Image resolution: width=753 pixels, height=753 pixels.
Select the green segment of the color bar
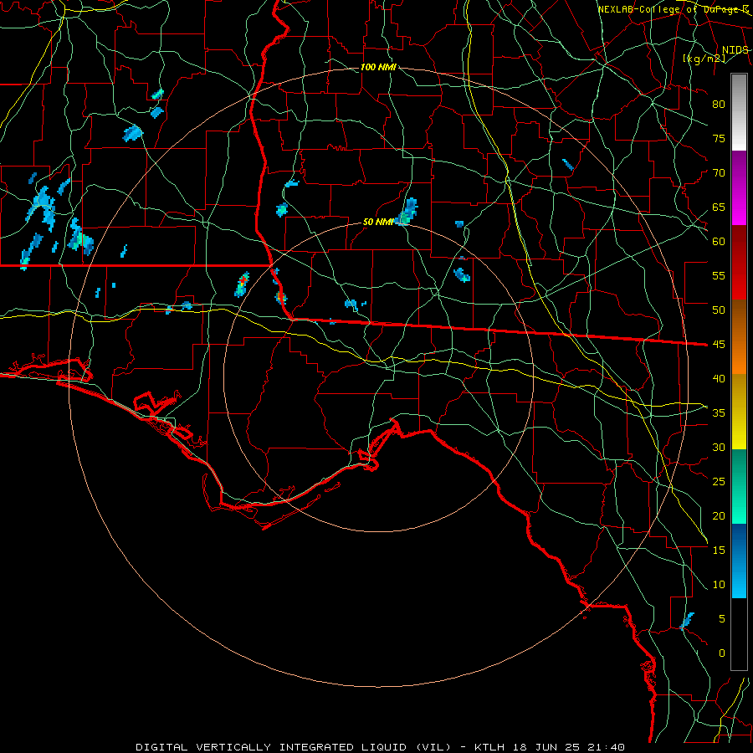(x=739, y=486)
